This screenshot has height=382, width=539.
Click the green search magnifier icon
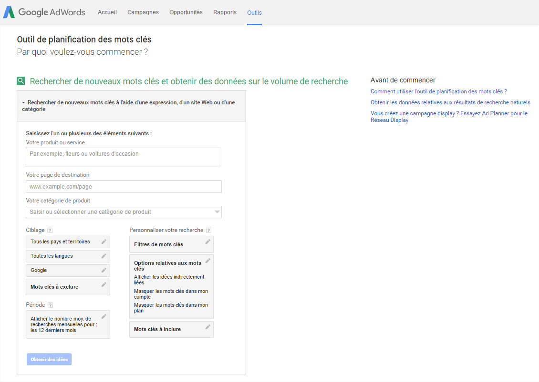[x=21, y=81]
